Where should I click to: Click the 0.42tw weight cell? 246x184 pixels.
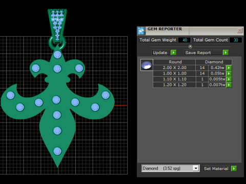pyautogui.click(x=217, y=67)
